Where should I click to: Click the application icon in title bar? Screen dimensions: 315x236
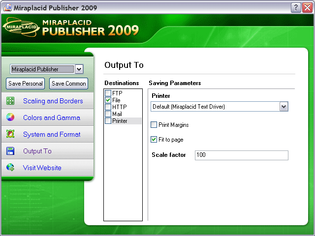[7, 7]
